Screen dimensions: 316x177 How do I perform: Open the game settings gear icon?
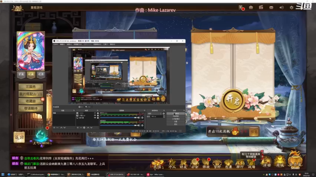click(292, 7)
